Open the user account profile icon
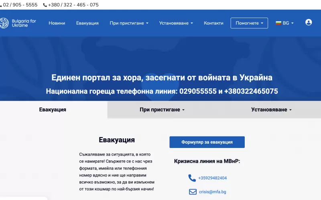 308,22
